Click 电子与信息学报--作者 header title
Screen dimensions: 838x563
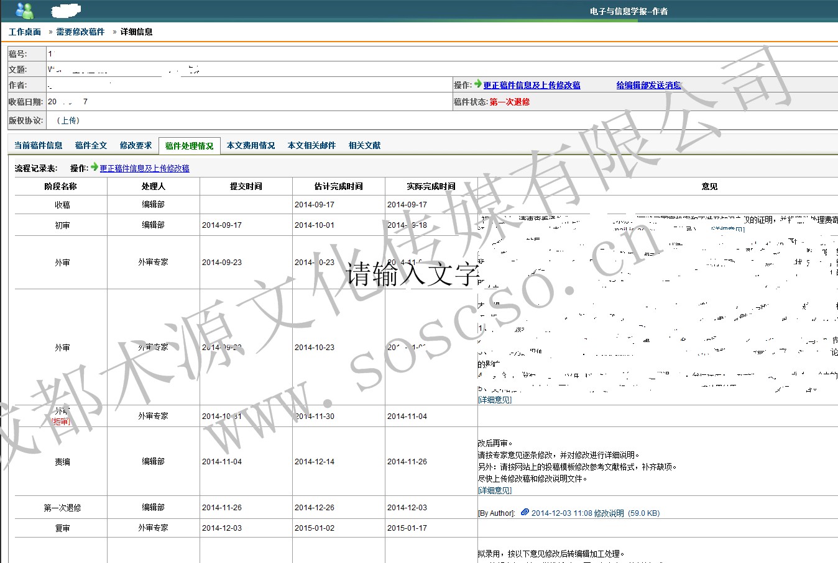coord(628,11)
